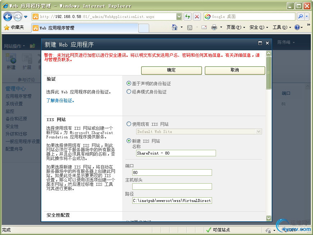The width and height of the screenshot is (313, 235).
Task: Click the 新建 ribbon icon
Action: pyautogui.click(x=11, y=61)
